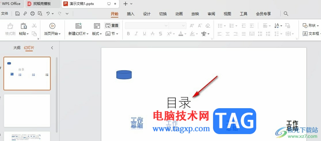Switch to the Design (设计) tab

(147, 14)
